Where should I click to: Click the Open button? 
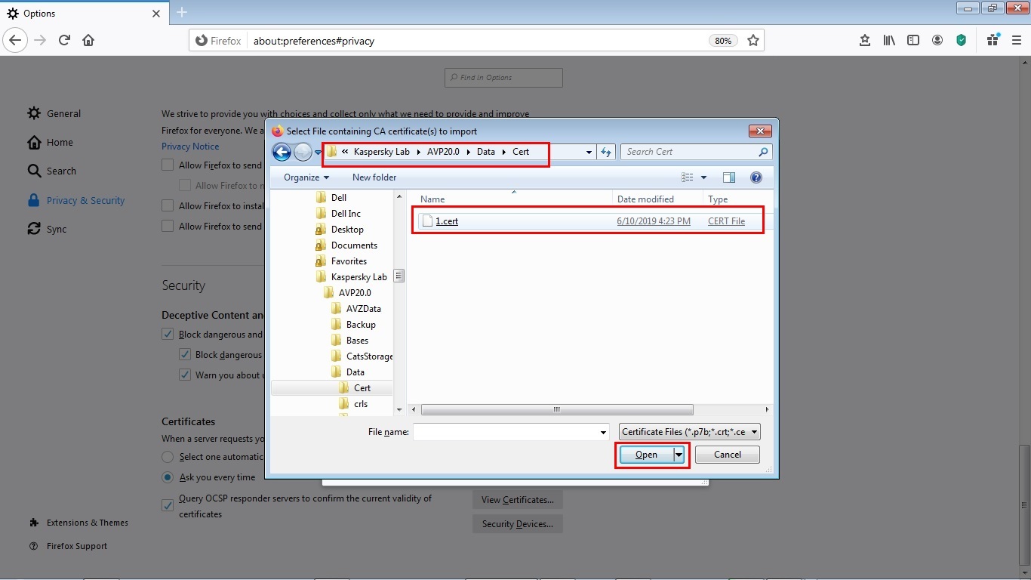647,455
